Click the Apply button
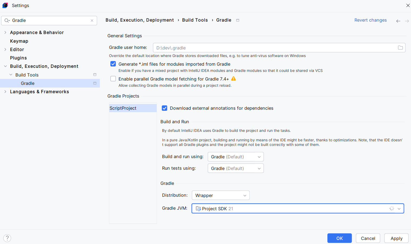The image size is (411, 244). pyautogui.click(x=396, y=238)
